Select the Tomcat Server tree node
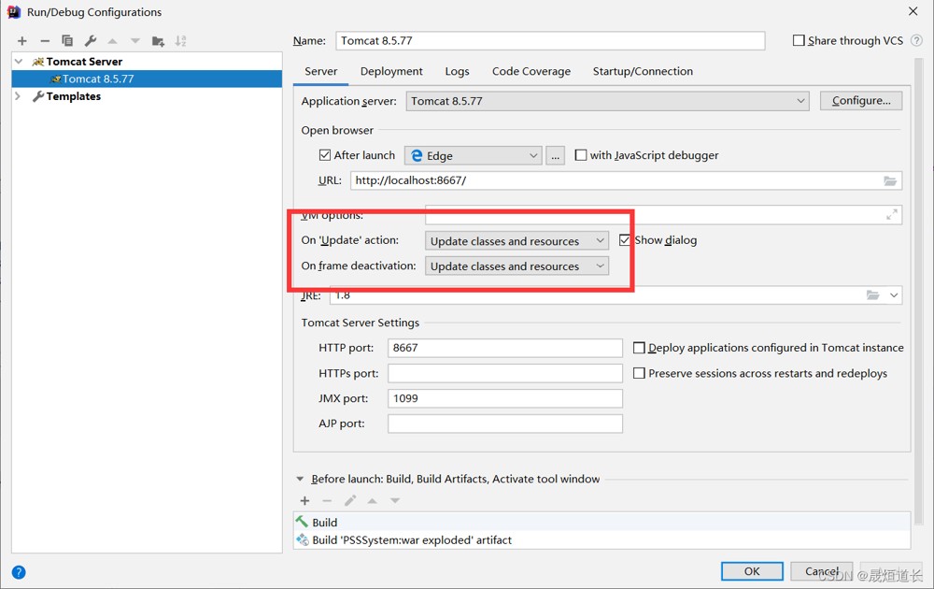The image size is (934, 589). 84,62
